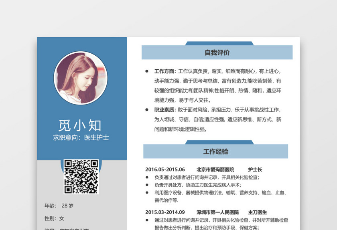This screenshot has width=337, height=230.
Task: Click the 性别: 女 line
Action: (54, 218)
